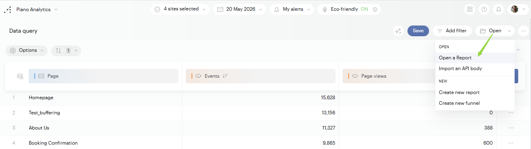Open the help question mark icon
531x149 pixels.
coord(484,9)
